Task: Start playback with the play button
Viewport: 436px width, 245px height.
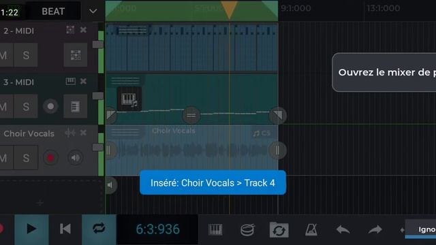Action: coord(32,229)
